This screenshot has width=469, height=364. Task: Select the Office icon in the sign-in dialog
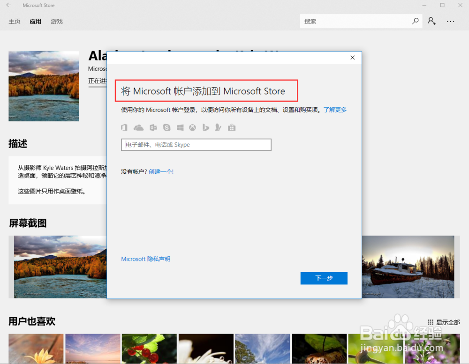coord(124,127)
